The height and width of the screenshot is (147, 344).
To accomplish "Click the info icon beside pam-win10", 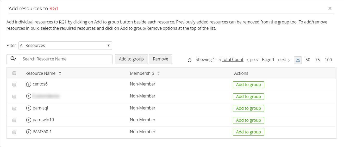I will click(x=29, y=120).
